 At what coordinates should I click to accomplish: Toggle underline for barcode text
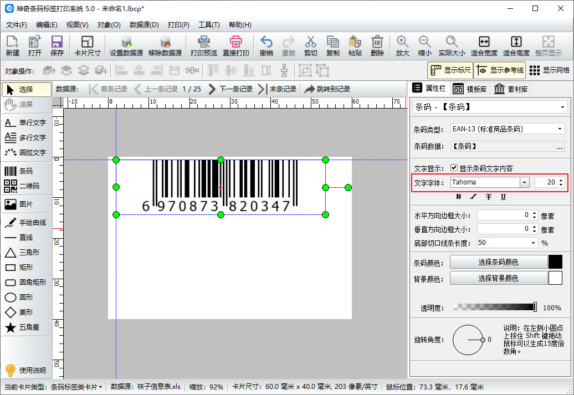(x=503, y=197)
